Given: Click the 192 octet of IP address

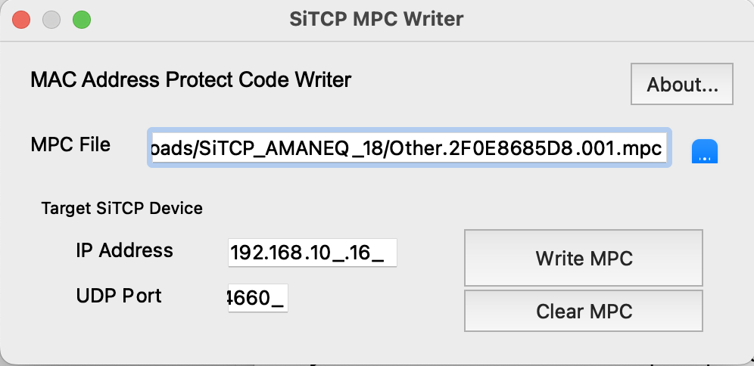Looking at the screenshot, I should coord(246,254).
